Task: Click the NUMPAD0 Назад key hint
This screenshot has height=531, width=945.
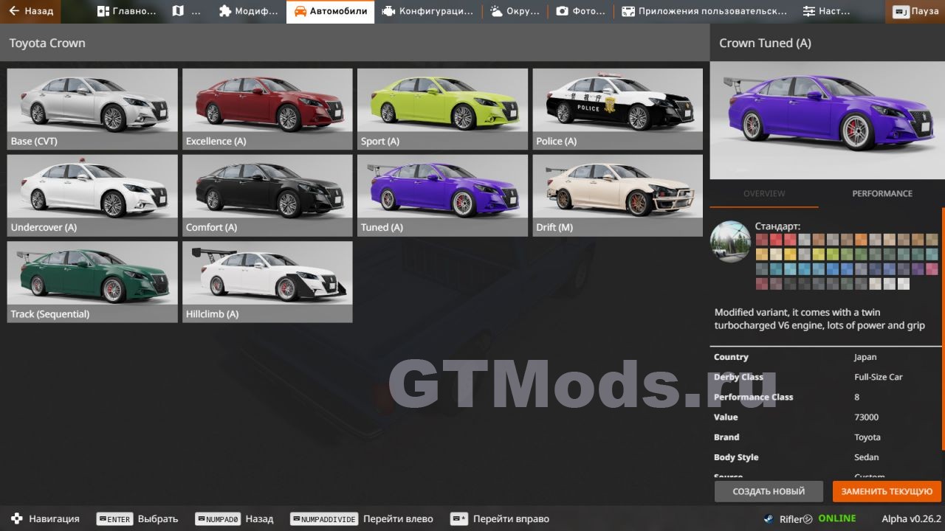Action: pyautogui.click(x=234, y=518)
